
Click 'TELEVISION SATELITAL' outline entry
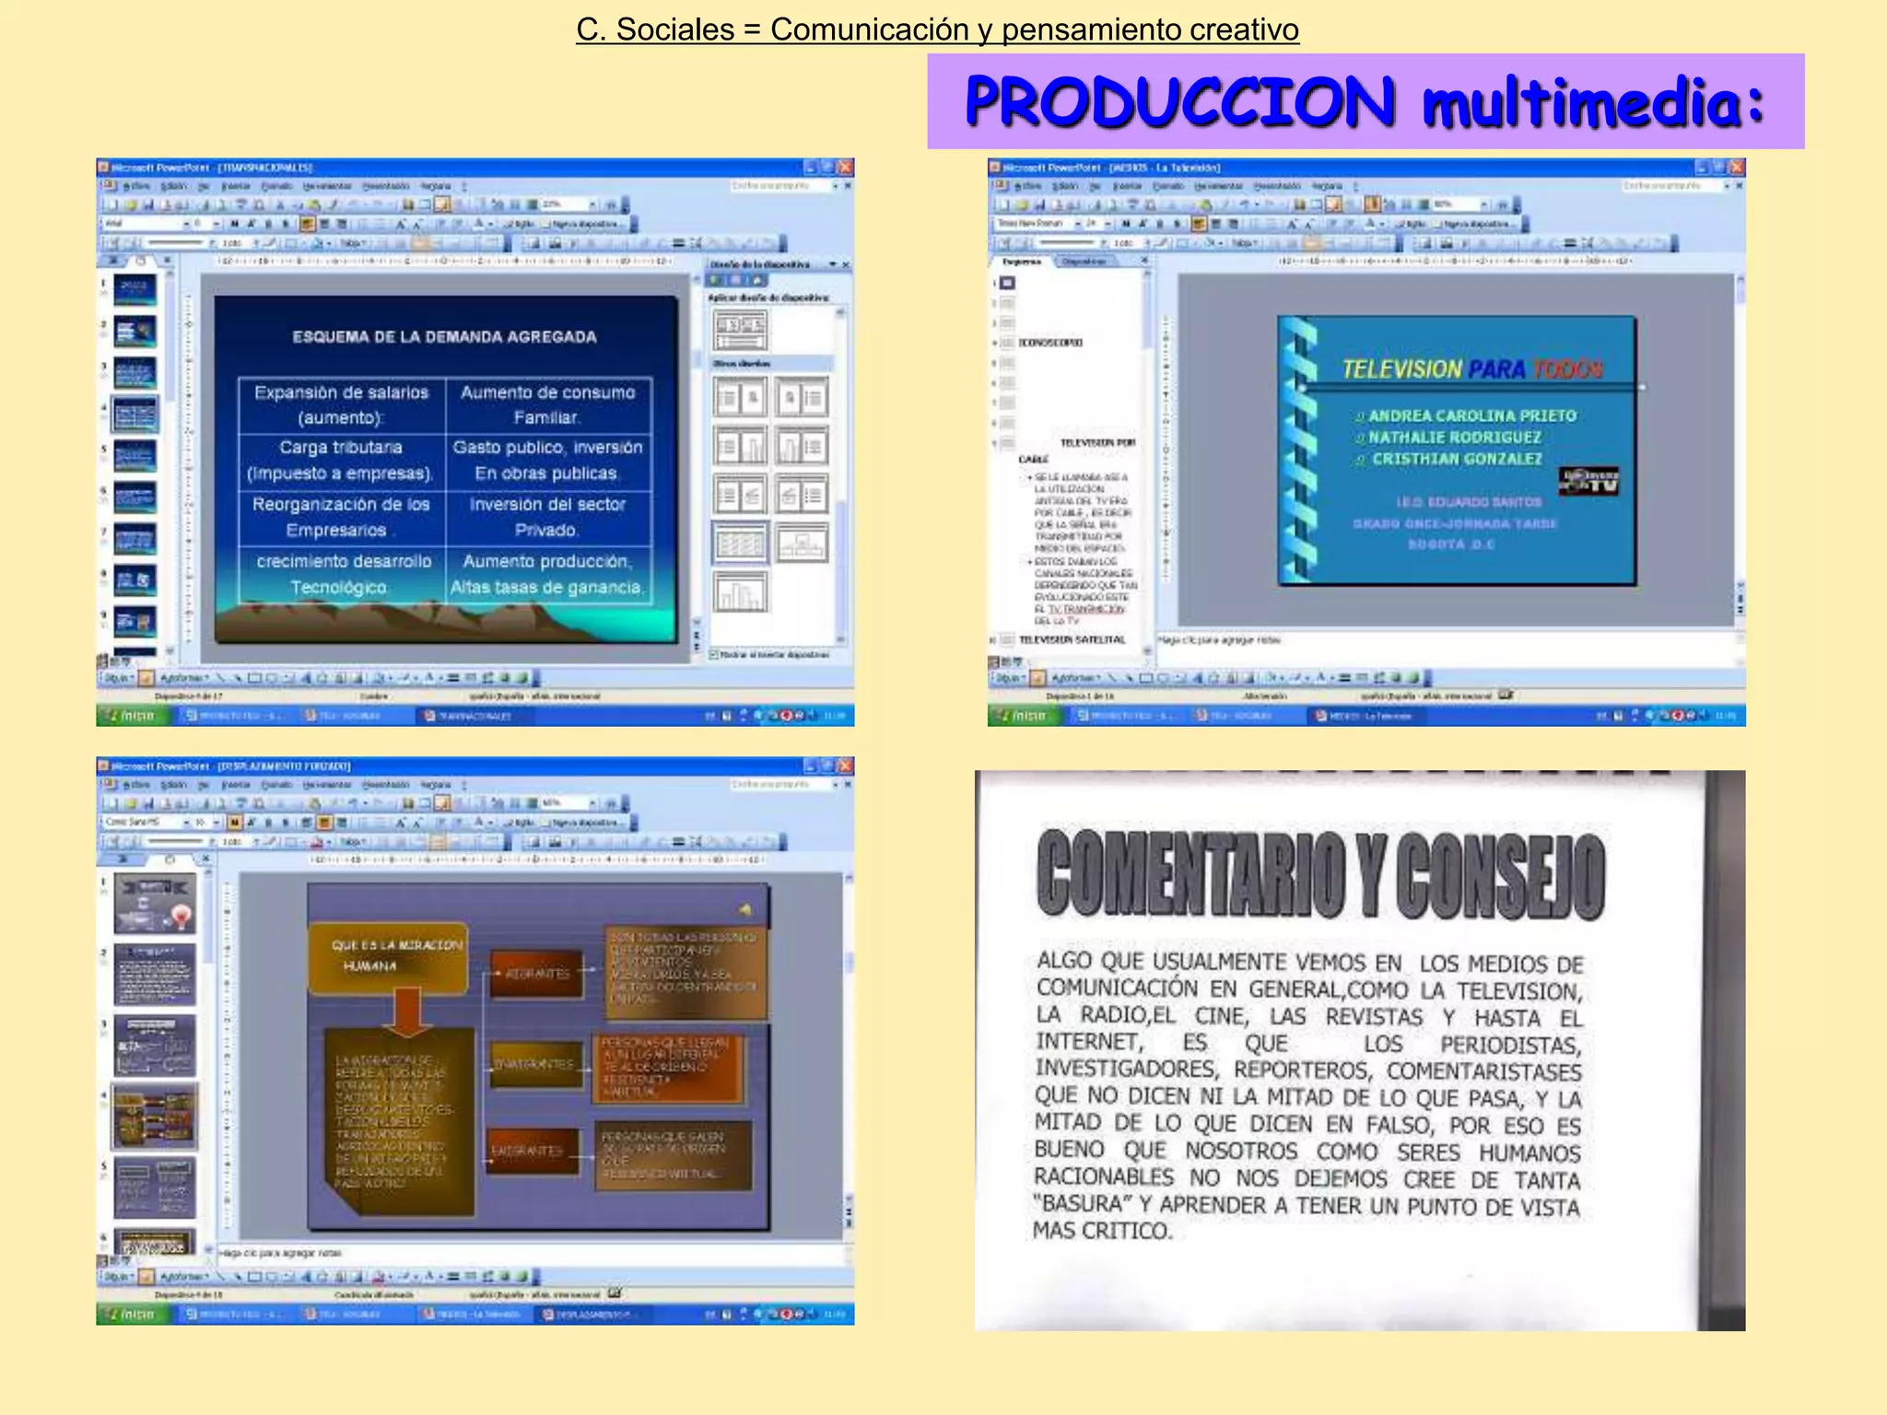(x=1072, y=640)
